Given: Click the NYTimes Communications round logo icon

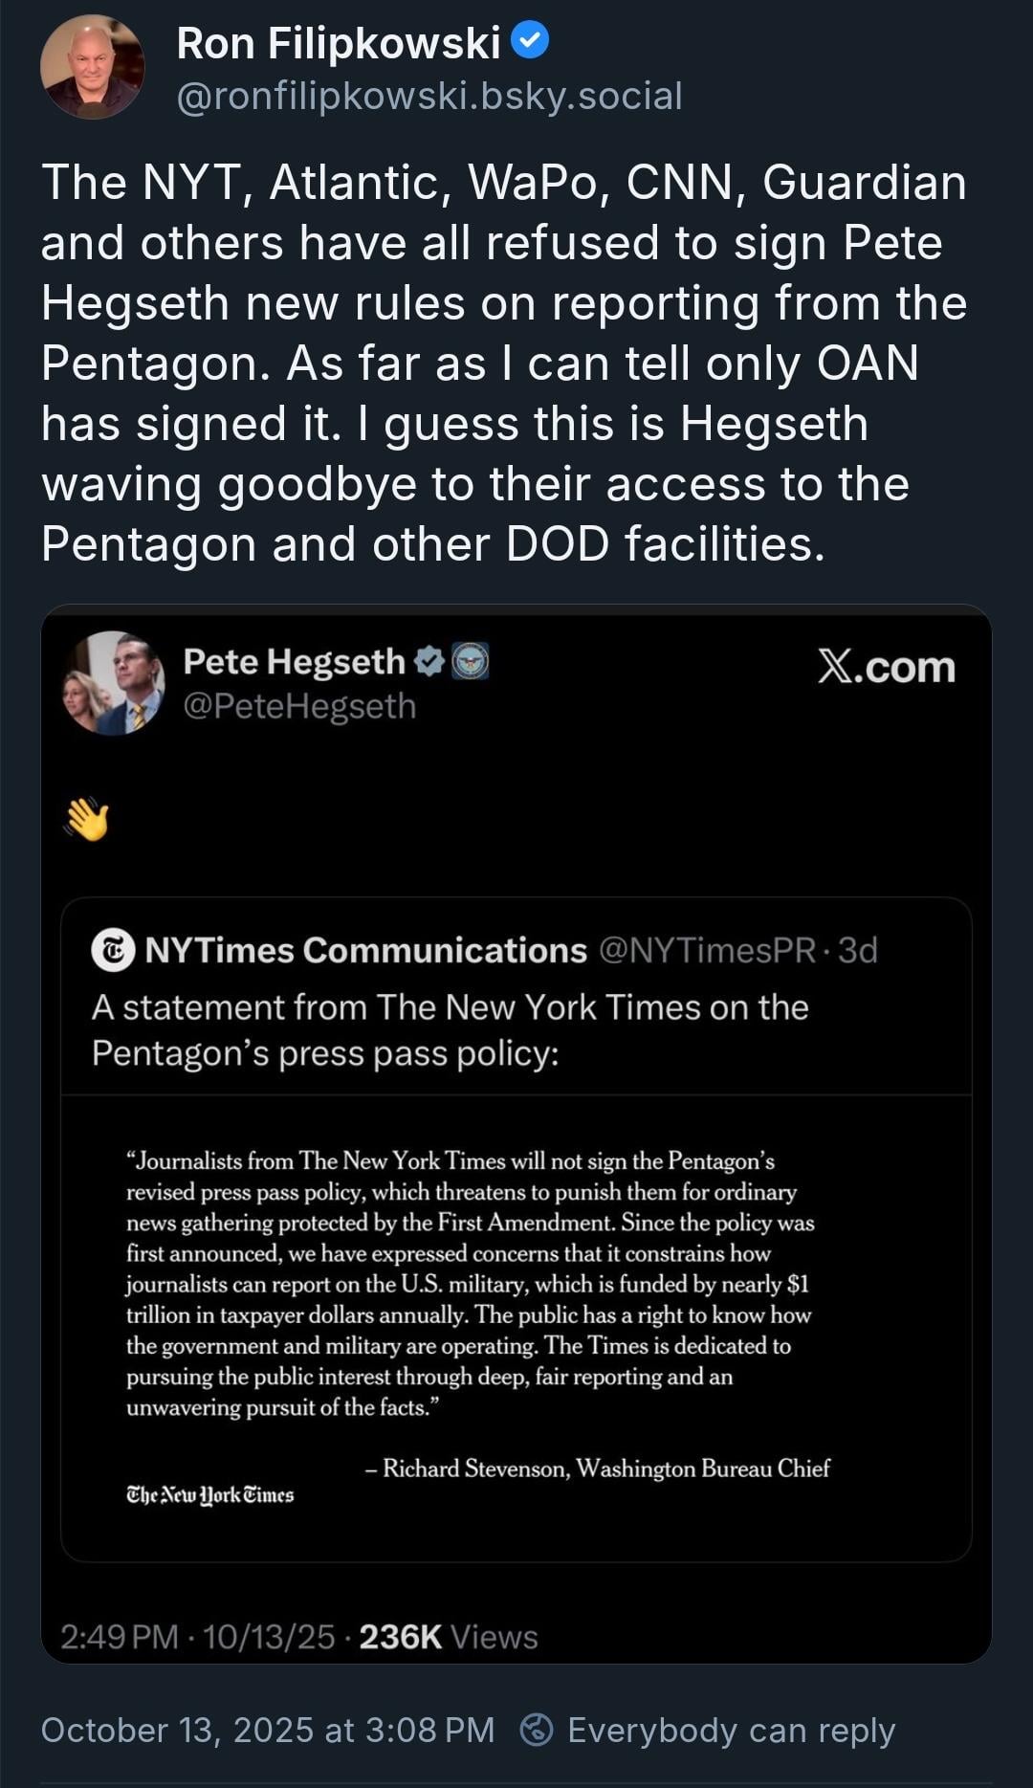Looking at the screenshot, I should click(x=113, y=950).
